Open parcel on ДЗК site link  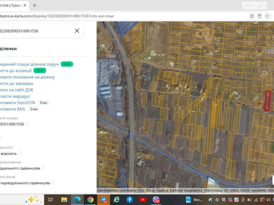tap(17, 90)
